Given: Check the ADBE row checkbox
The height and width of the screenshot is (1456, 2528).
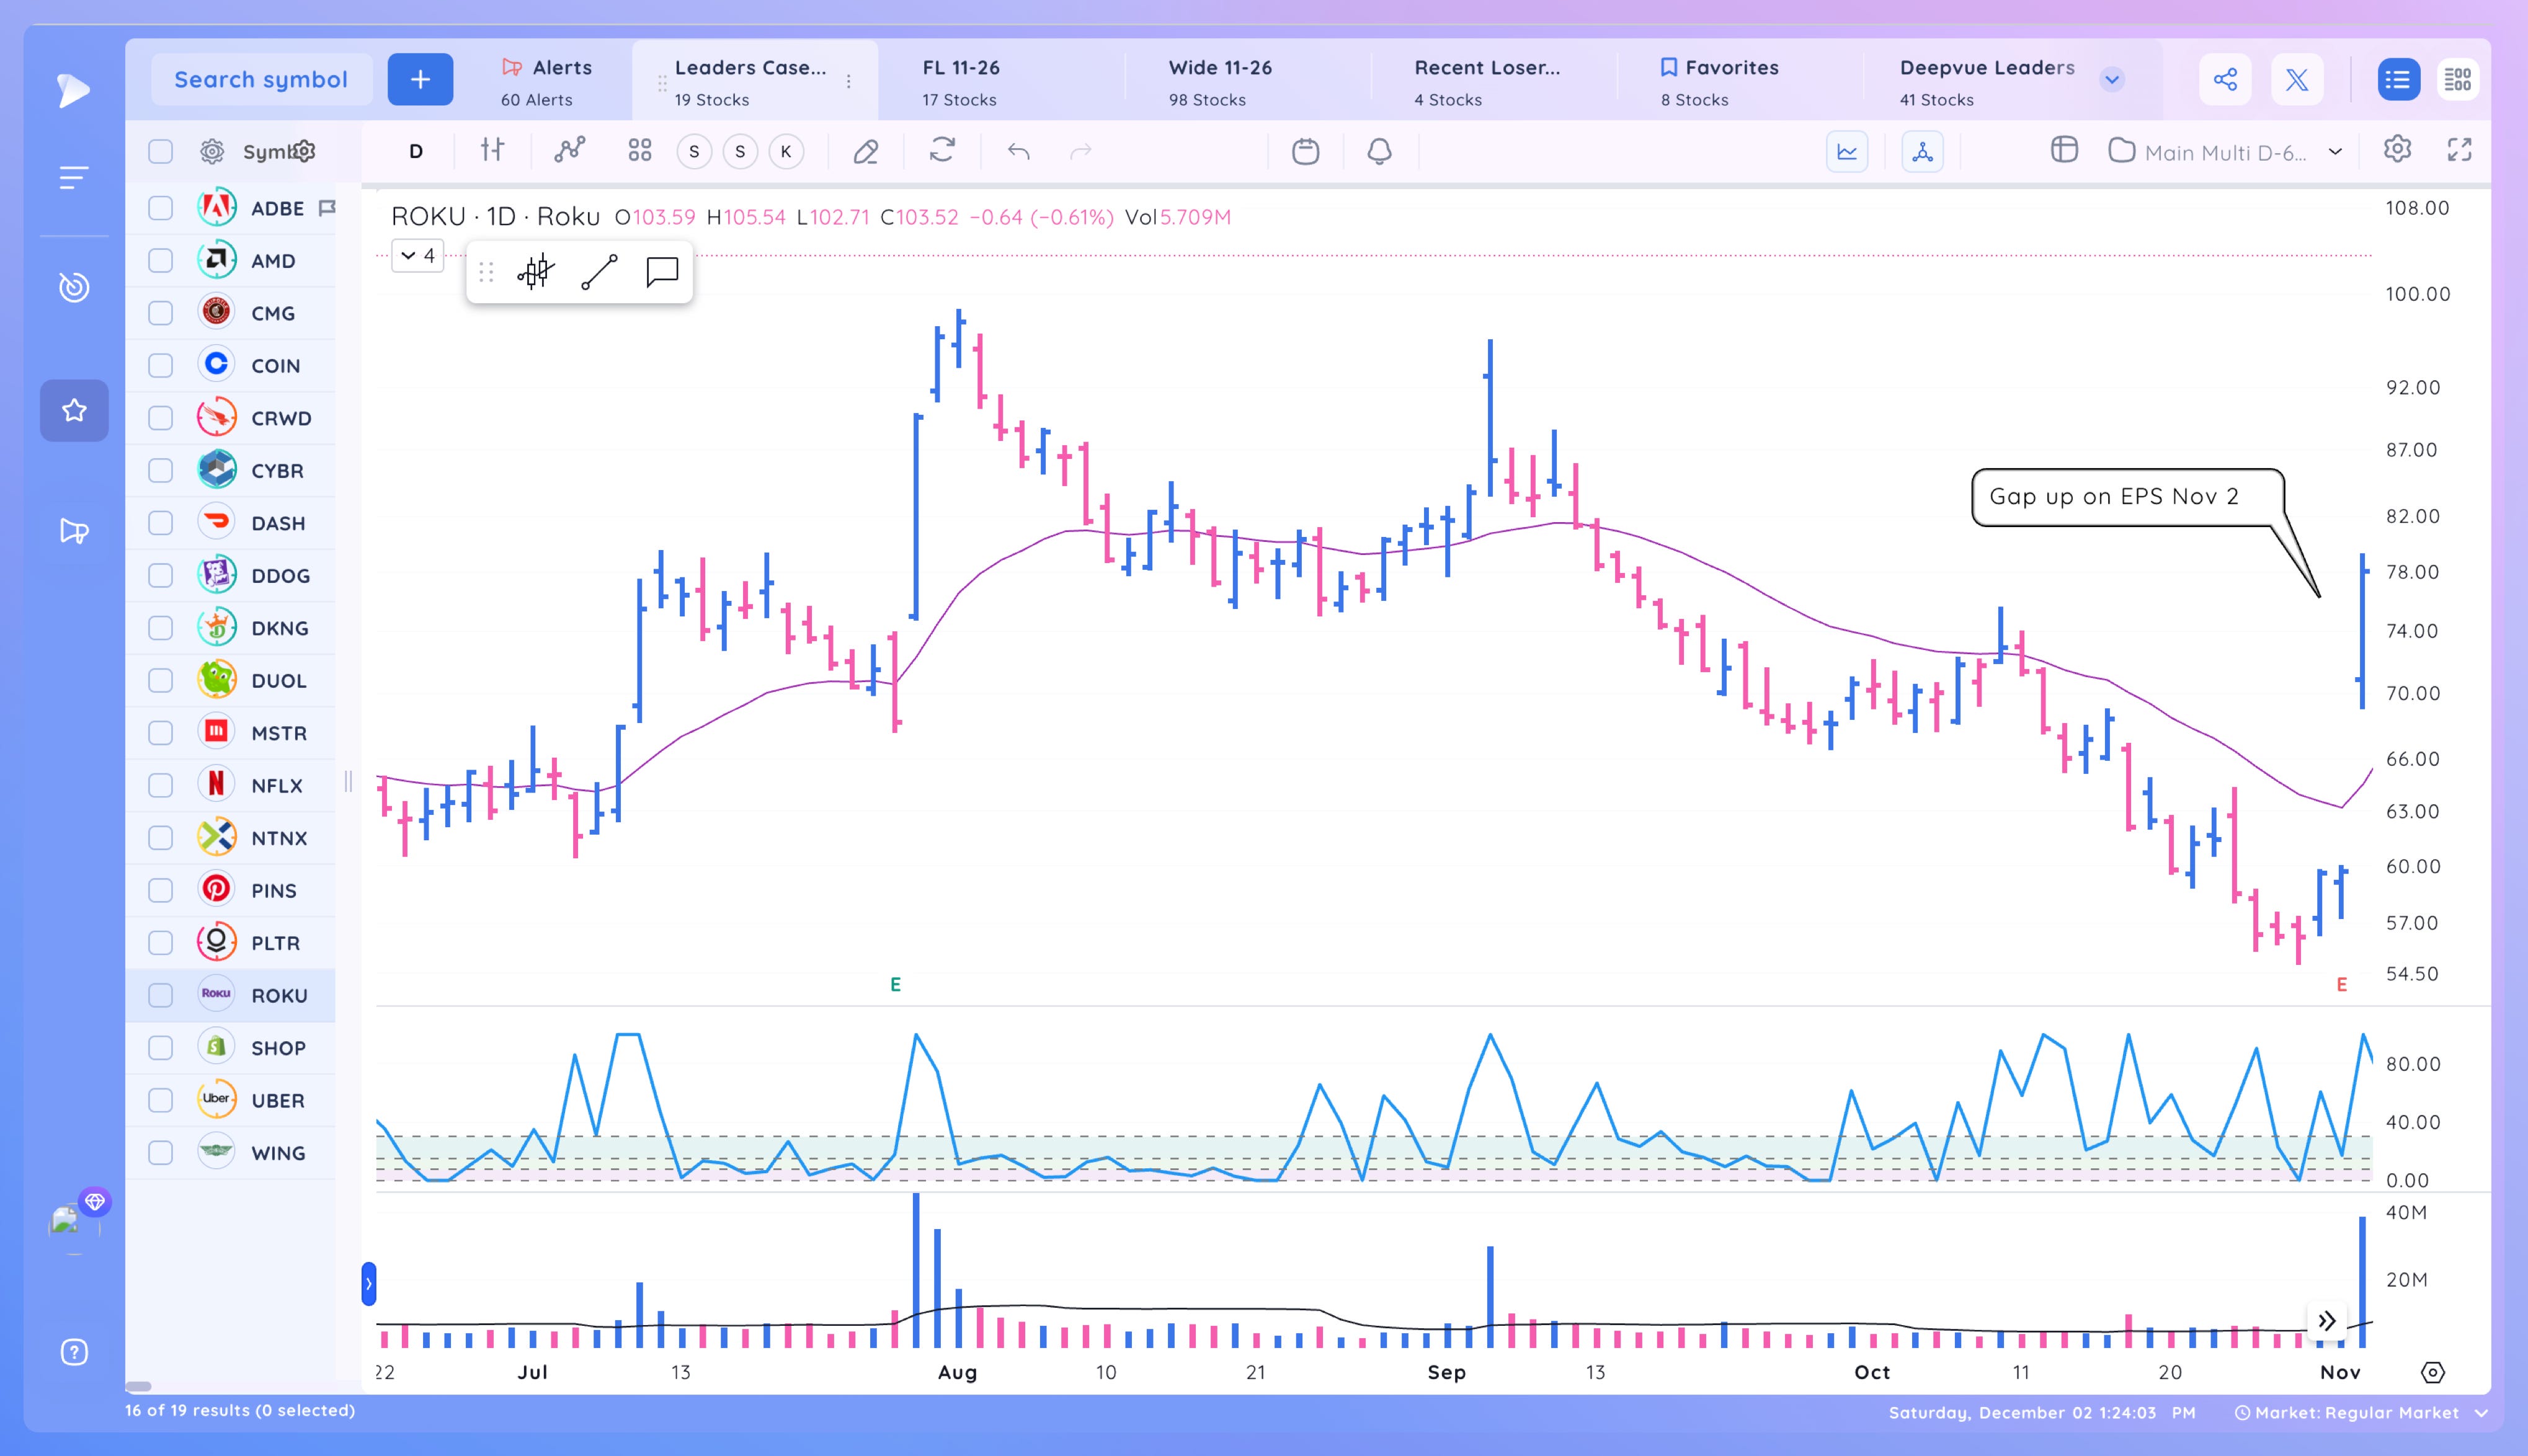Looking at the screenshot, I should 160,208.
